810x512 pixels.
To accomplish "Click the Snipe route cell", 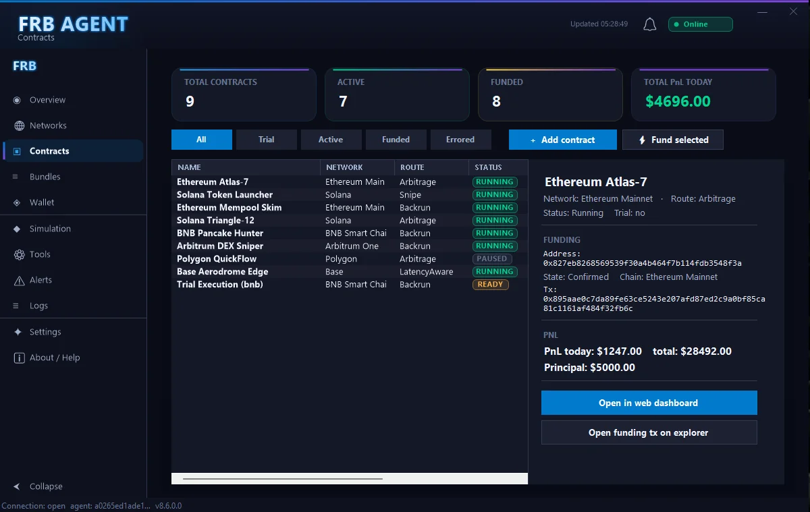I will [410, 195].
